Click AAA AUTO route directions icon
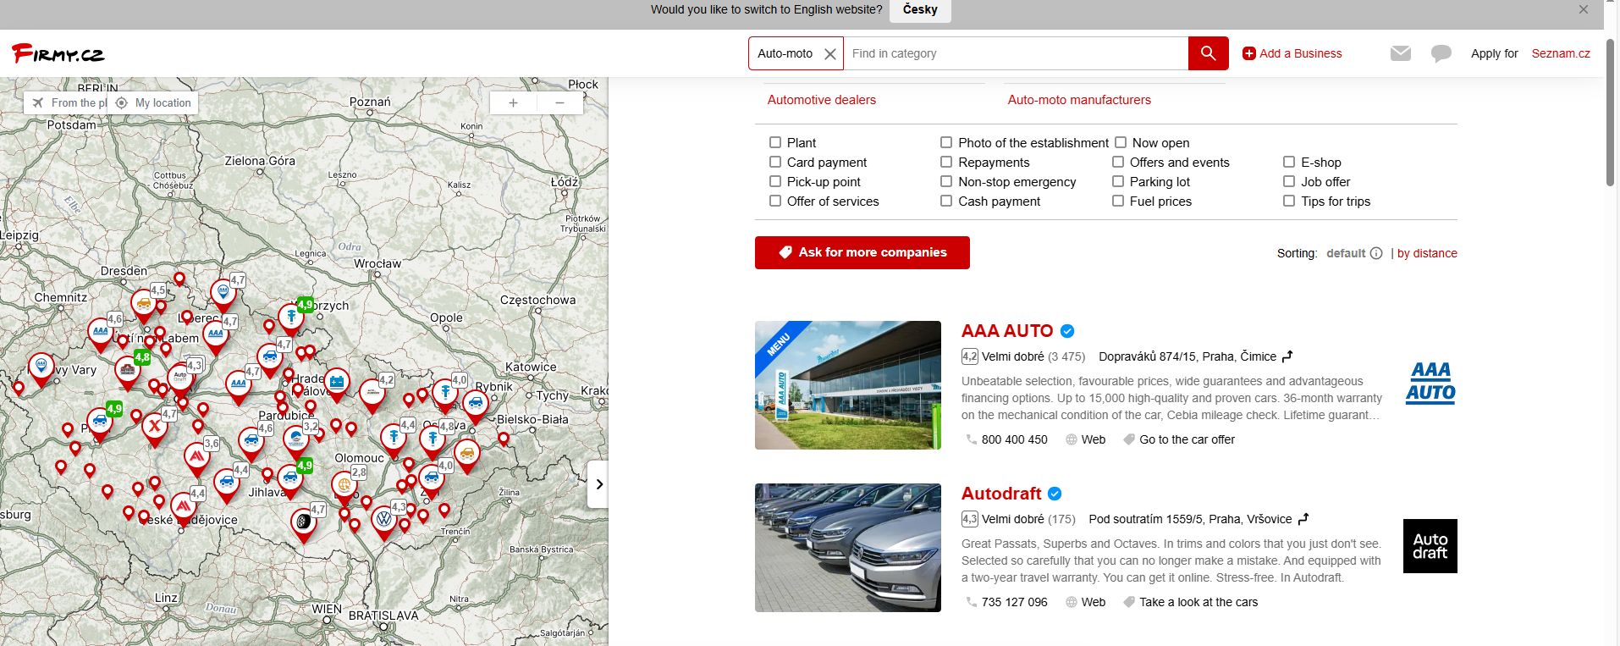 [x=1287, y=356]
